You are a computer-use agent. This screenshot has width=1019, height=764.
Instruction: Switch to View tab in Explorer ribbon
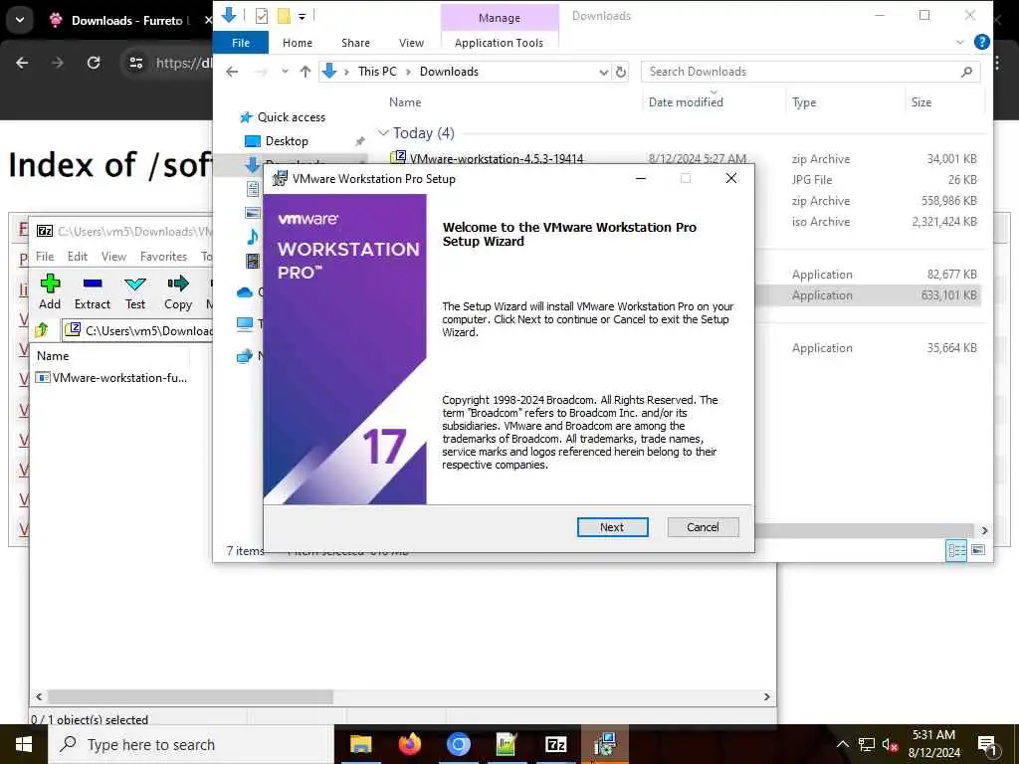[x=411, y=43]
